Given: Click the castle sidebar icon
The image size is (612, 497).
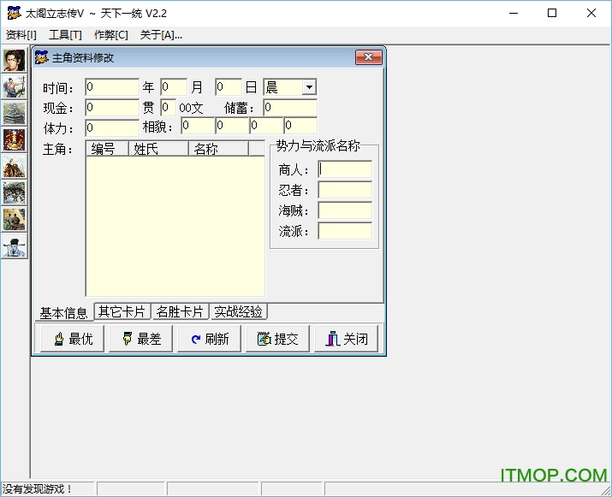Looking at the screenshot, I should click(14, 113).
